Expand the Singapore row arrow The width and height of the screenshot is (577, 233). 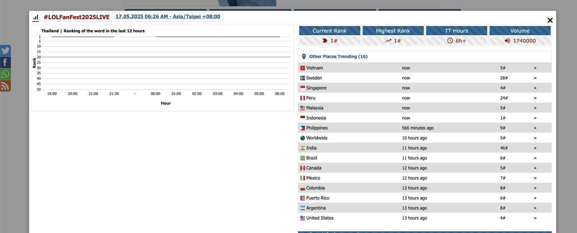[x=535, y=88]
